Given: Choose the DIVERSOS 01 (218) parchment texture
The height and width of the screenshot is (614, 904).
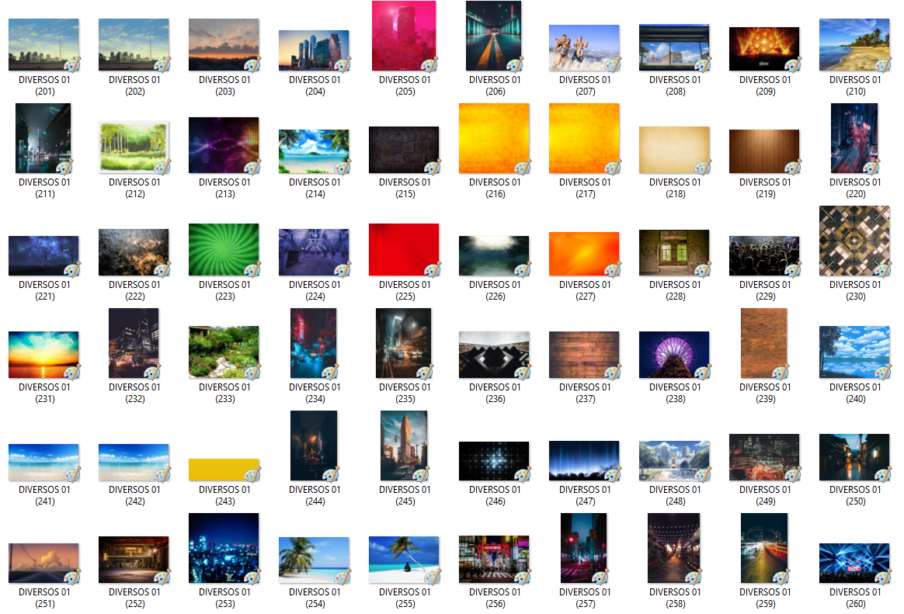Looking at the screenshot, I should coord(674,150).
